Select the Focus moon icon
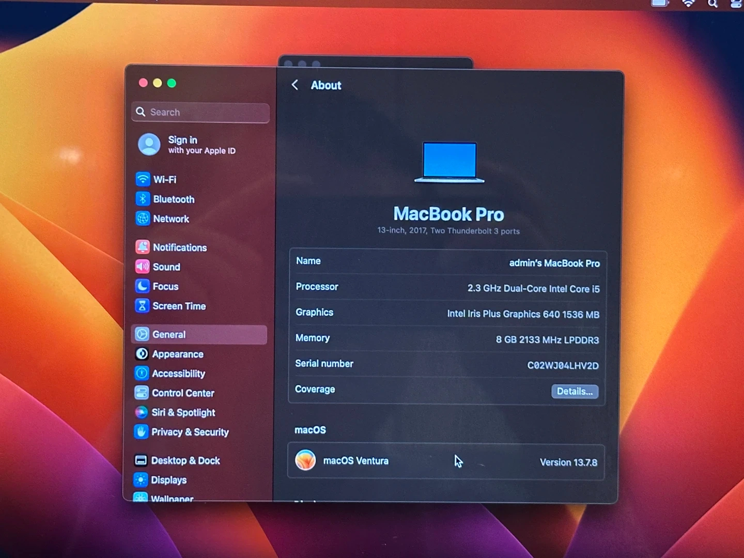The height and width of the screenshot is (558, 744). 142,286
